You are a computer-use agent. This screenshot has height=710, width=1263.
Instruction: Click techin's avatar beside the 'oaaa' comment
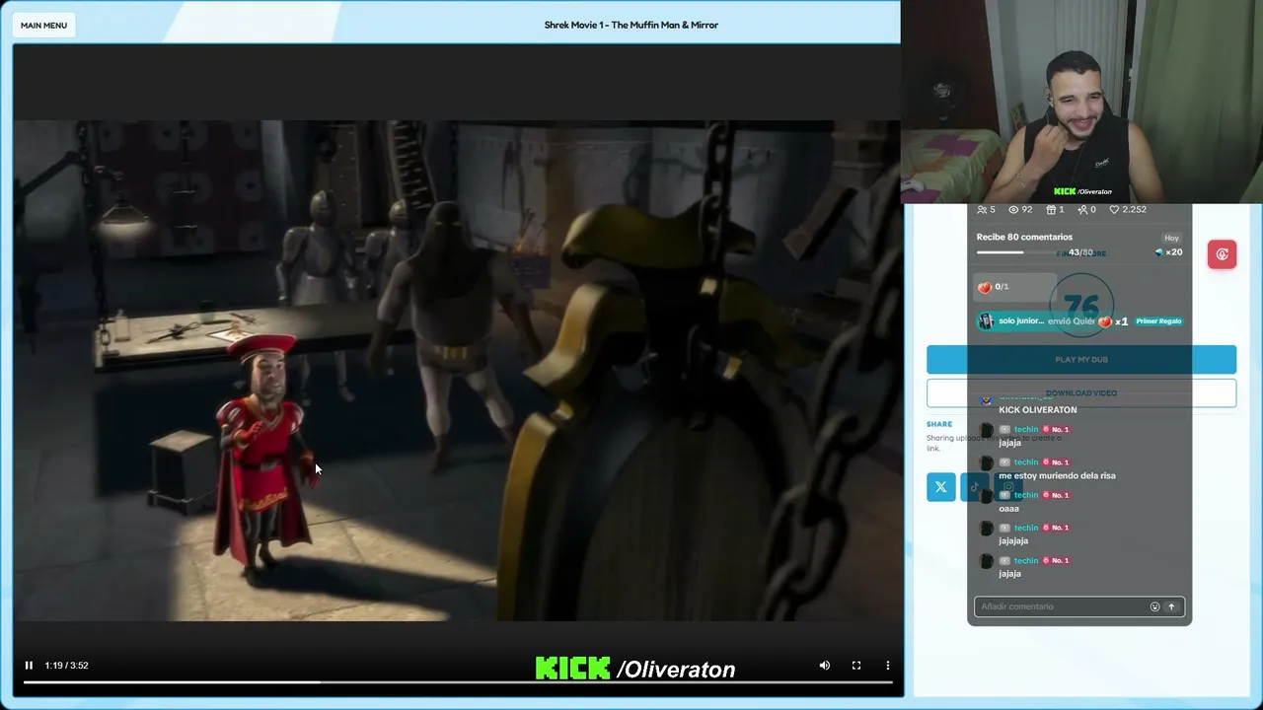click(x=986, y=496)
